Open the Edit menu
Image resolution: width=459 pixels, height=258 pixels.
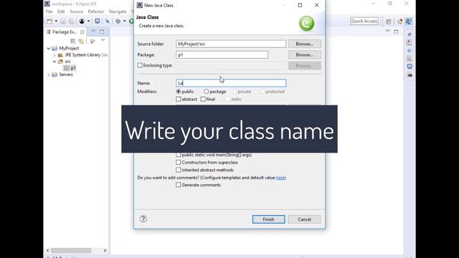pos(61,11)
